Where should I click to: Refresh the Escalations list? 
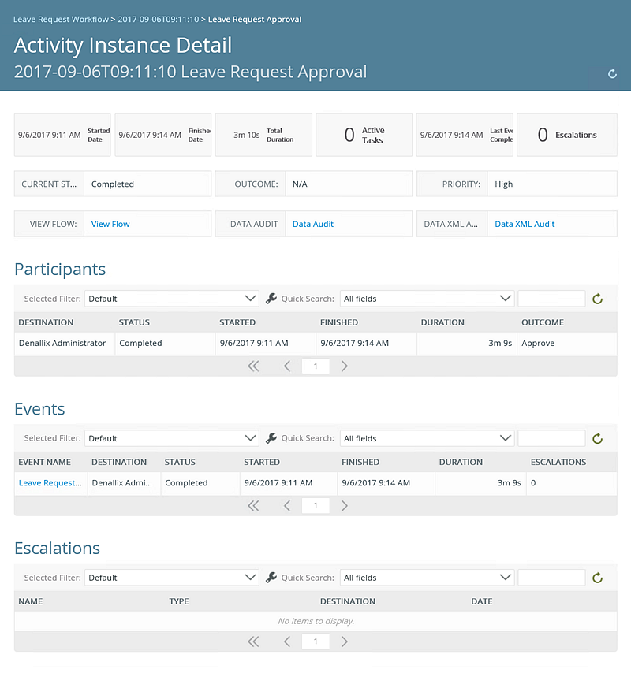coord(597,578)
